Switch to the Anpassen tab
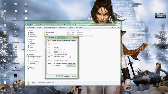This screenshot has width=168, height=94. [73, 40]
